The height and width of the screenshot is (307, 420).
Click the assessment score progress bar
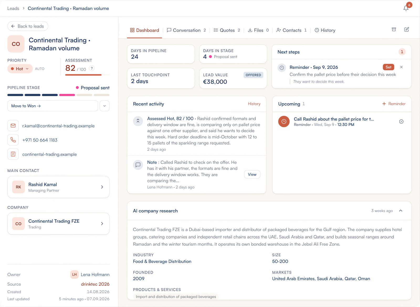(x=87, y=75)
